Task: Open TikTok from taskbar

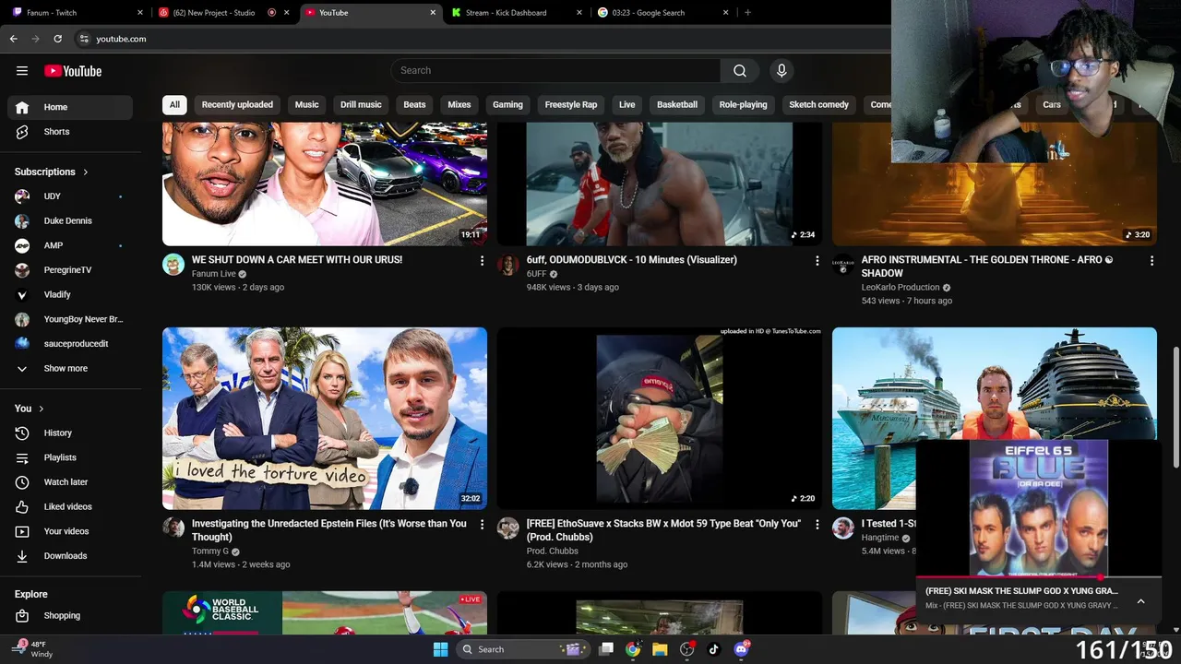Action: click(x=713, y=649)
